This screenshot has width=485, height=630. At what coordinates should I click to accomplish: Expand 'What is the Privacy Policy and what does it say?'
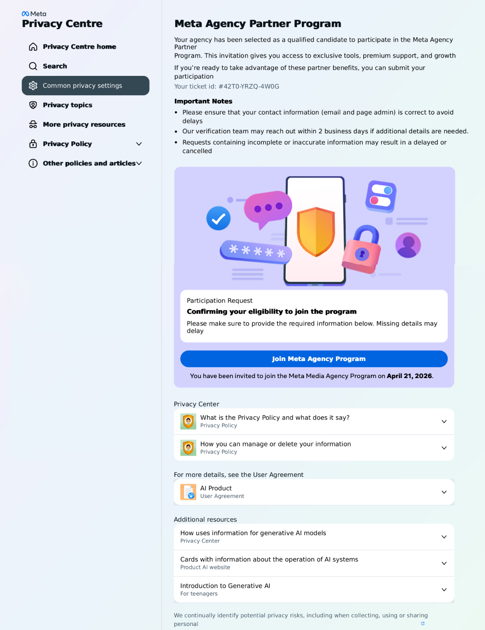pos(314,421)
